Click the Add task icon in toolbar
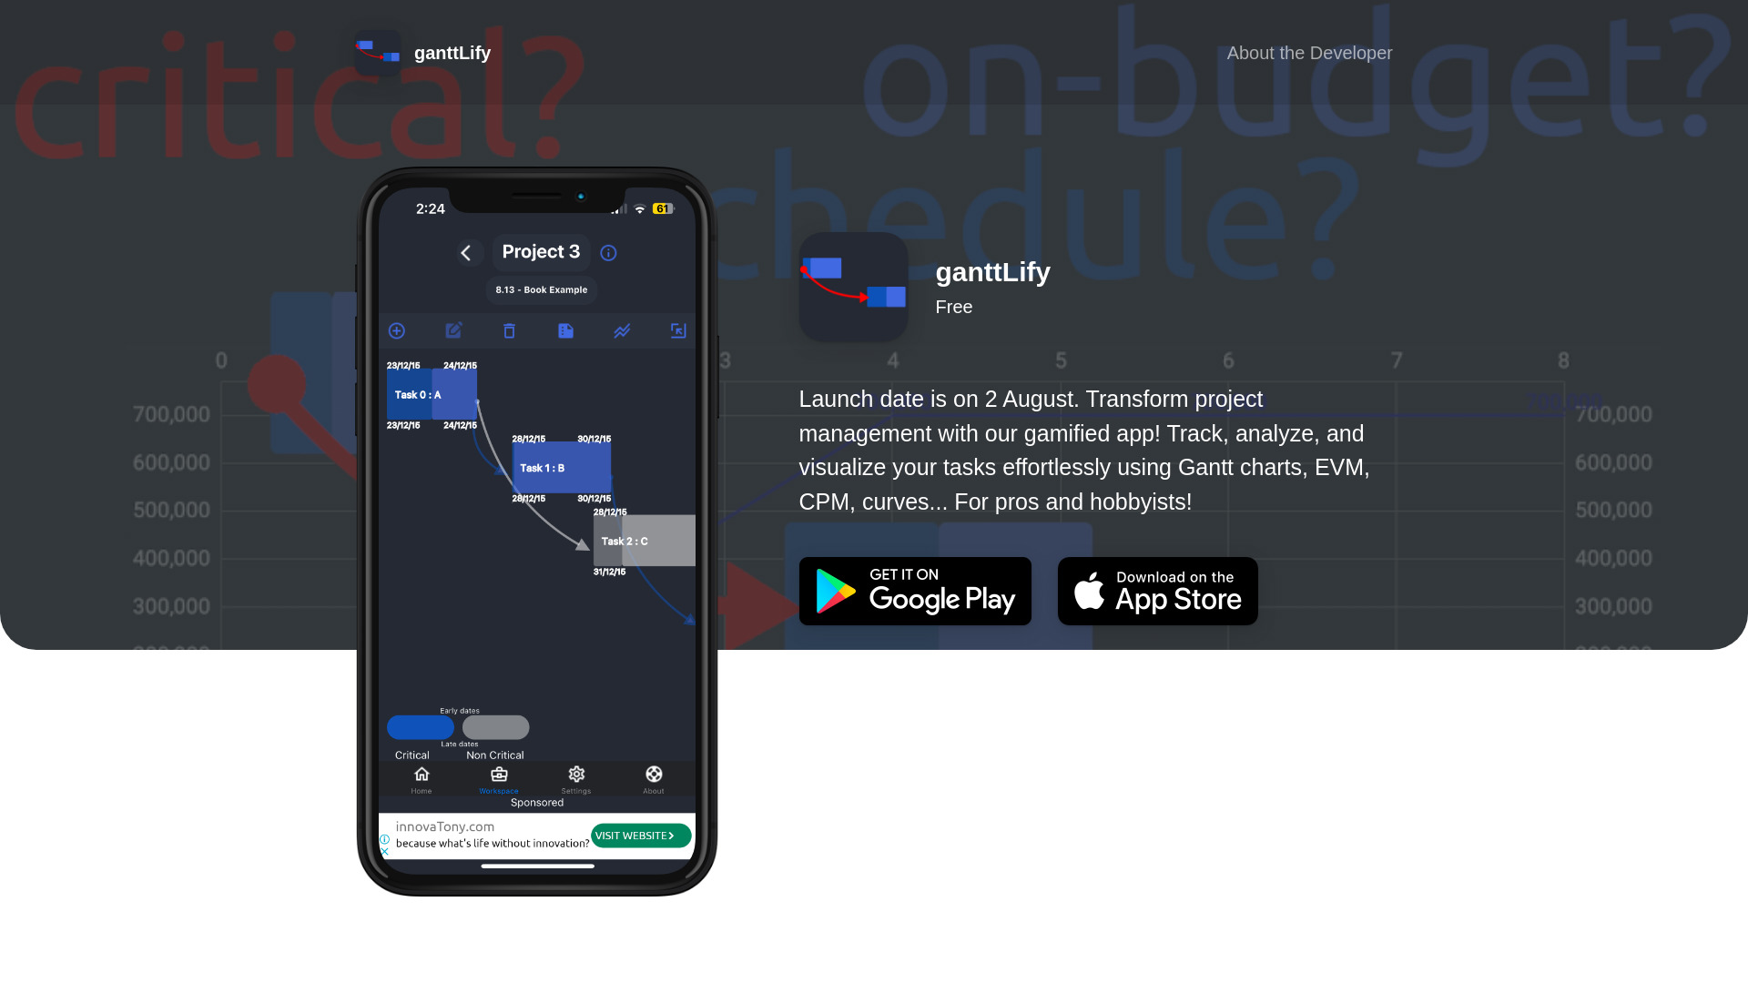The height and width of the screenshot is (983, 1748). (x=396, y=330)
